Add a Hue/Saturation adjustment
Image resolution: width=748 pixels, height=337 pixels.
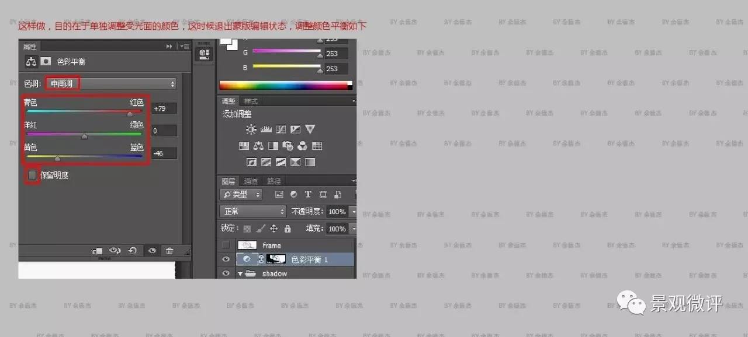coord(244,146)
